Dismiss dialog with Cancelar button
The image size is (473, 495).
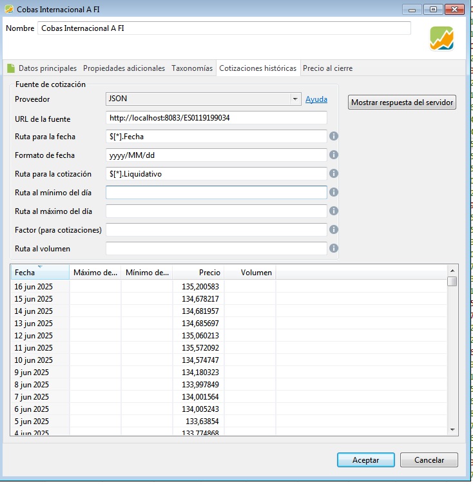click(429, 460)
